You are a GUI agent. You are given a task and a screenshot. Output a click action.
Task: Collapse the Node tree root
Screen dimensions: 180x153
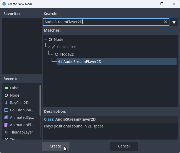tap(46, 40)
